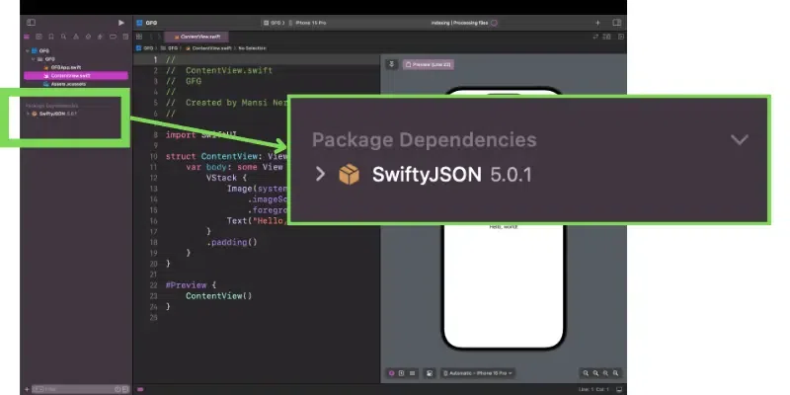790x395 pixels.
Task: Toggle the debug area at bottom right
Action: 619,389
